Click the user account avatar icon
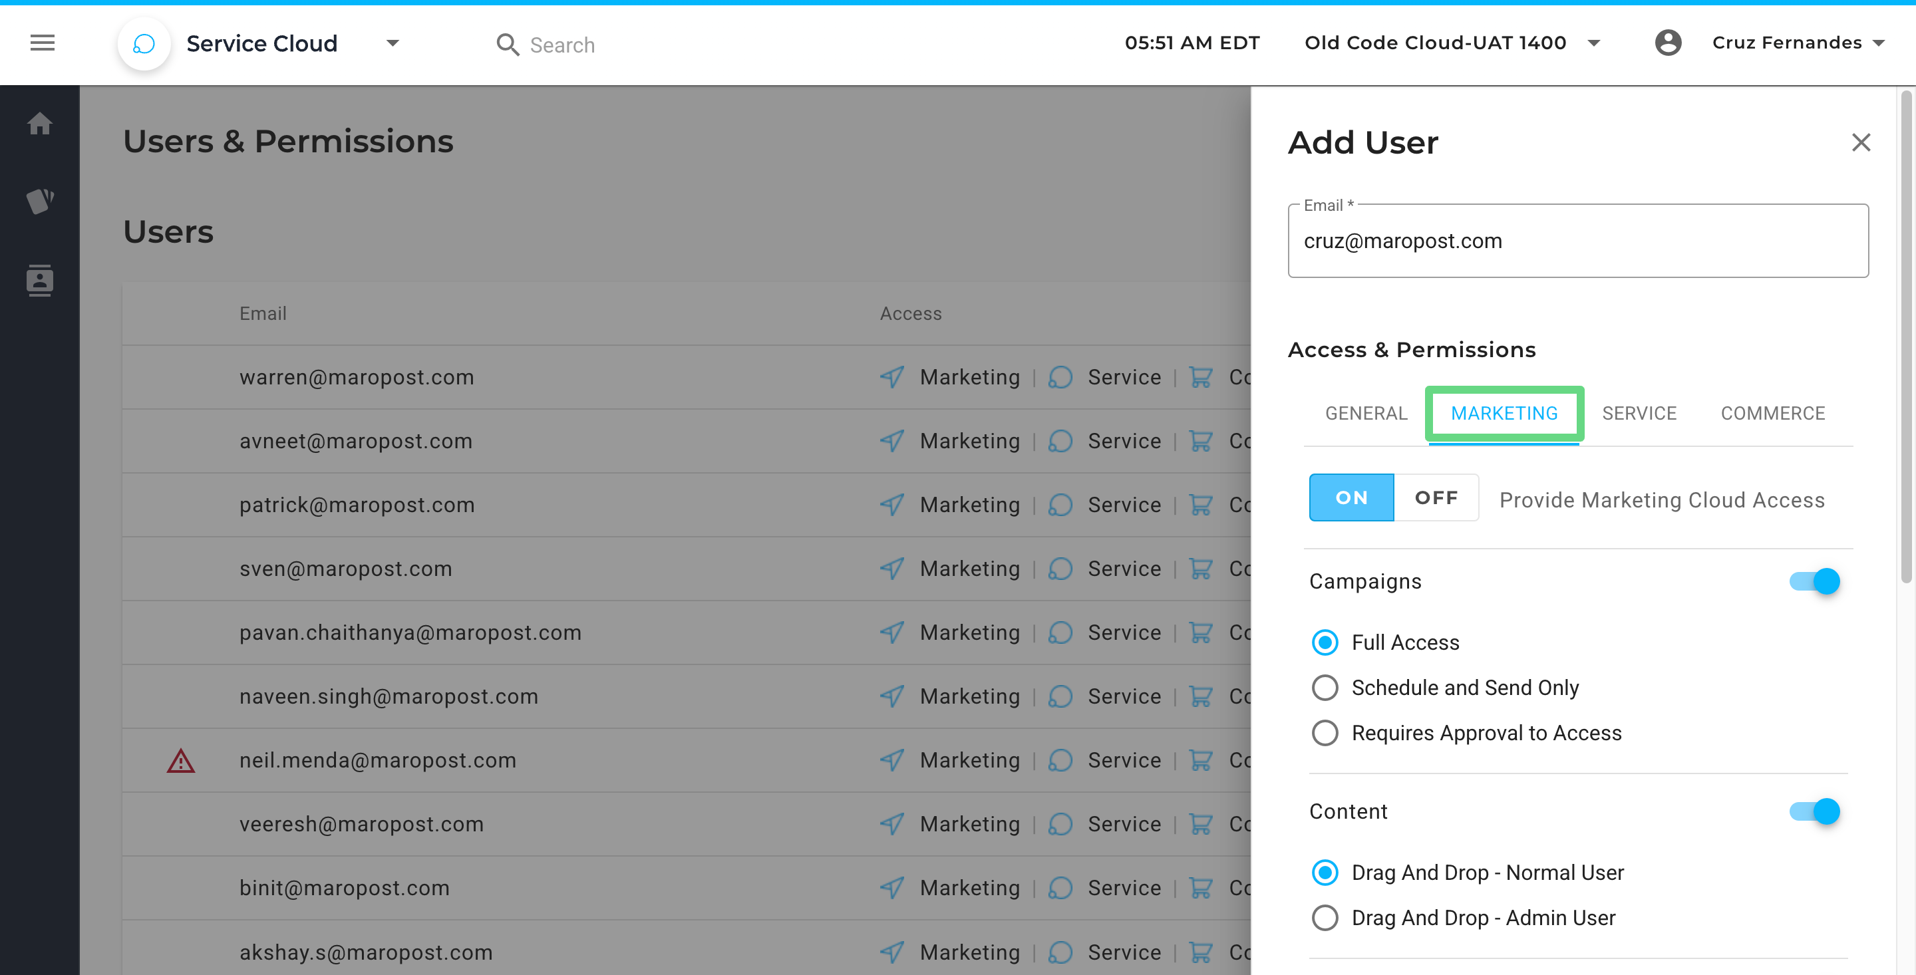 click(1668, 43)
